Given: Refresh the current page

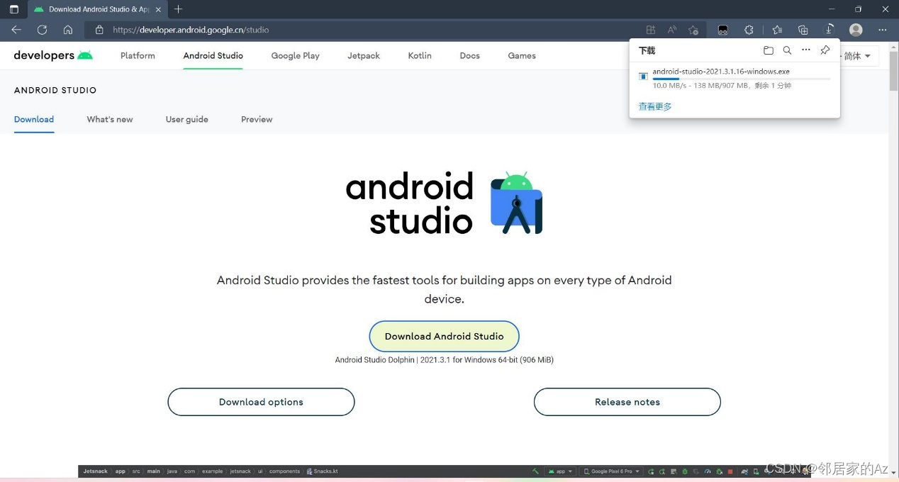Looking at the screenshot, I should (42, 30).
